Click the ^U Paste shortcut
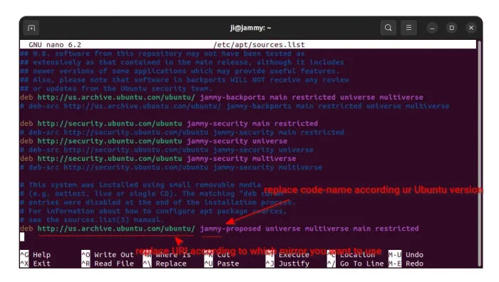 222,263
